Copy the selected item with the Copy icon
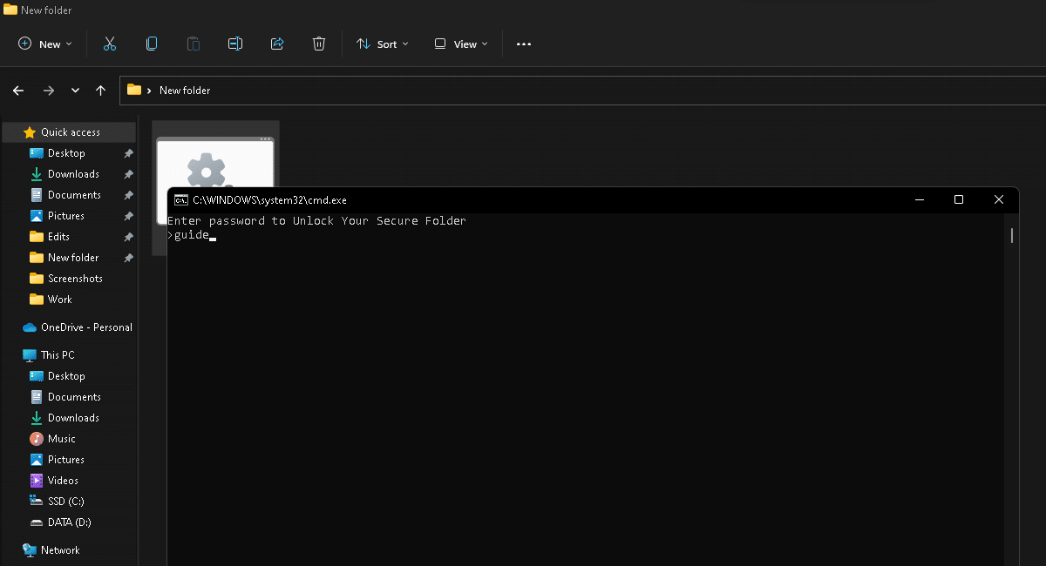 151,44
